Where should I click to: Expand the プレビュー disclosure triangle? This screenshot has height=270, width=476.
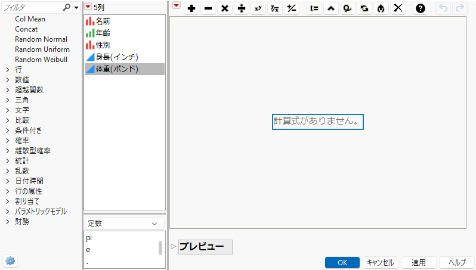tap(174, 246)
